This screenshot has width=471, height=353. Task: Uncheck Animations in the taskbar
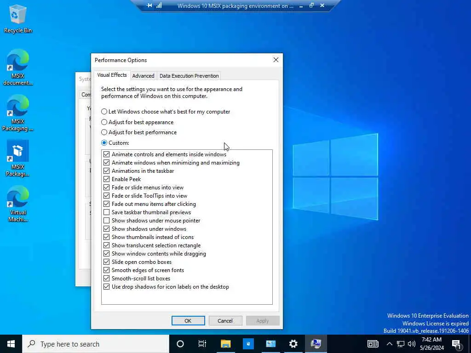click(106, 171)
